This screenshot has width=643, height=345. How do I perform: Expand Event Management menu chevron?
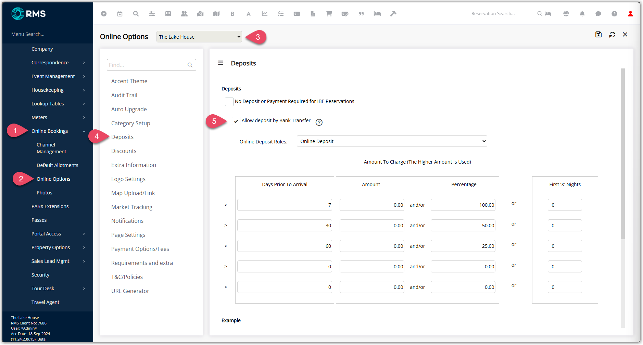point(84,76)
